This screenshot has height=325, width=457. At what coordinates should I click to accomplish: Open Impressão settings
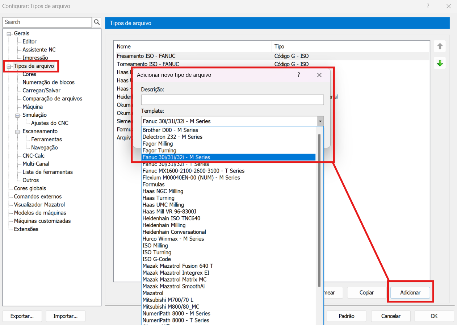[35, 58]
